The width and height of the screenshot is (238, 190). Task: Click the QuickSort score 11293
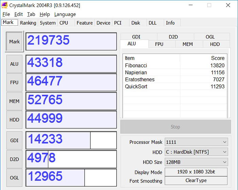pyautogui.click(x=218, y=87)
